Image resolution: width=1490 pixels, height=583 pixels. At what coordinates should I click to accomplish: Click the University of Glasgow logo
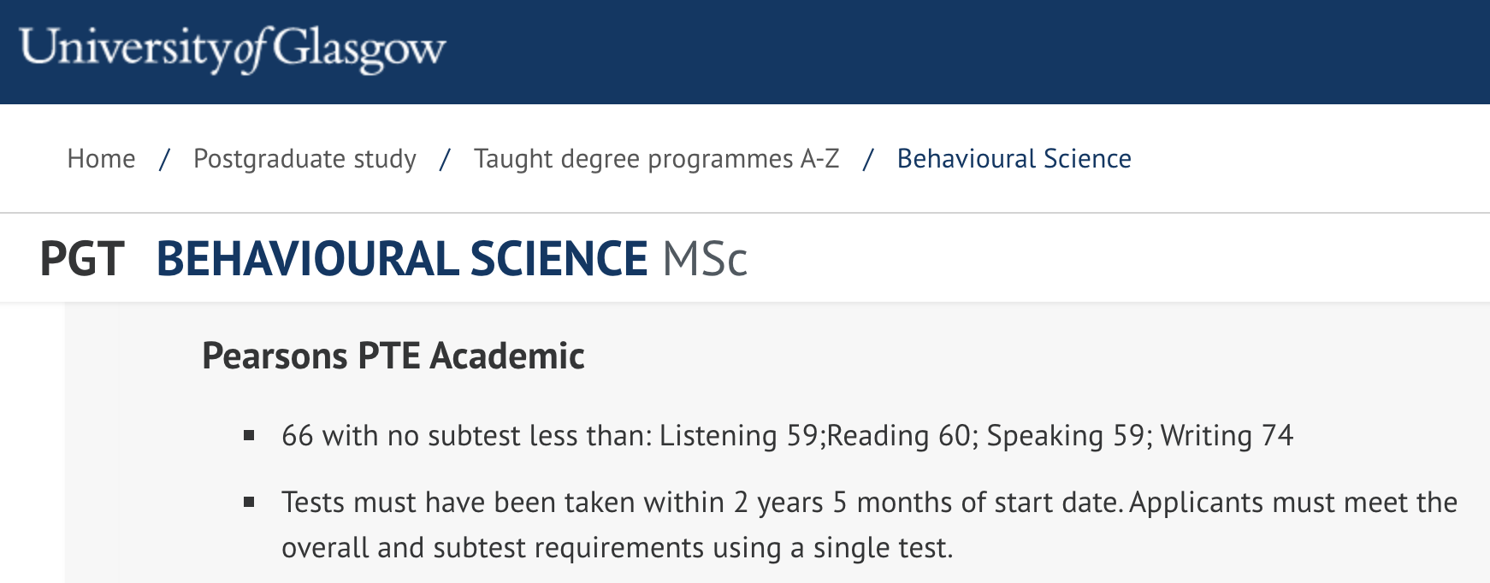(233, 50)
